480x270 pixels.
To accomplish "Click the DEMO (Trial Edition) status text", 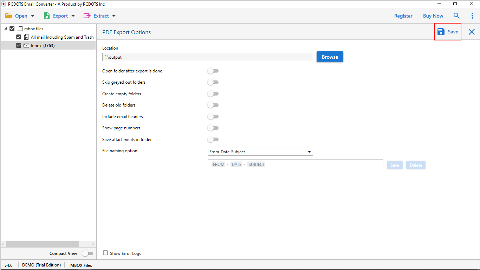I will (41, 265).
